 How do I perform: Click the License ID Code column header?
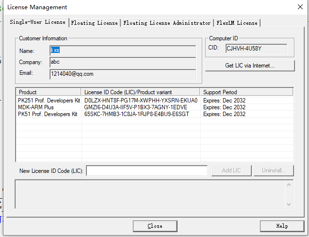pos(141,92)
